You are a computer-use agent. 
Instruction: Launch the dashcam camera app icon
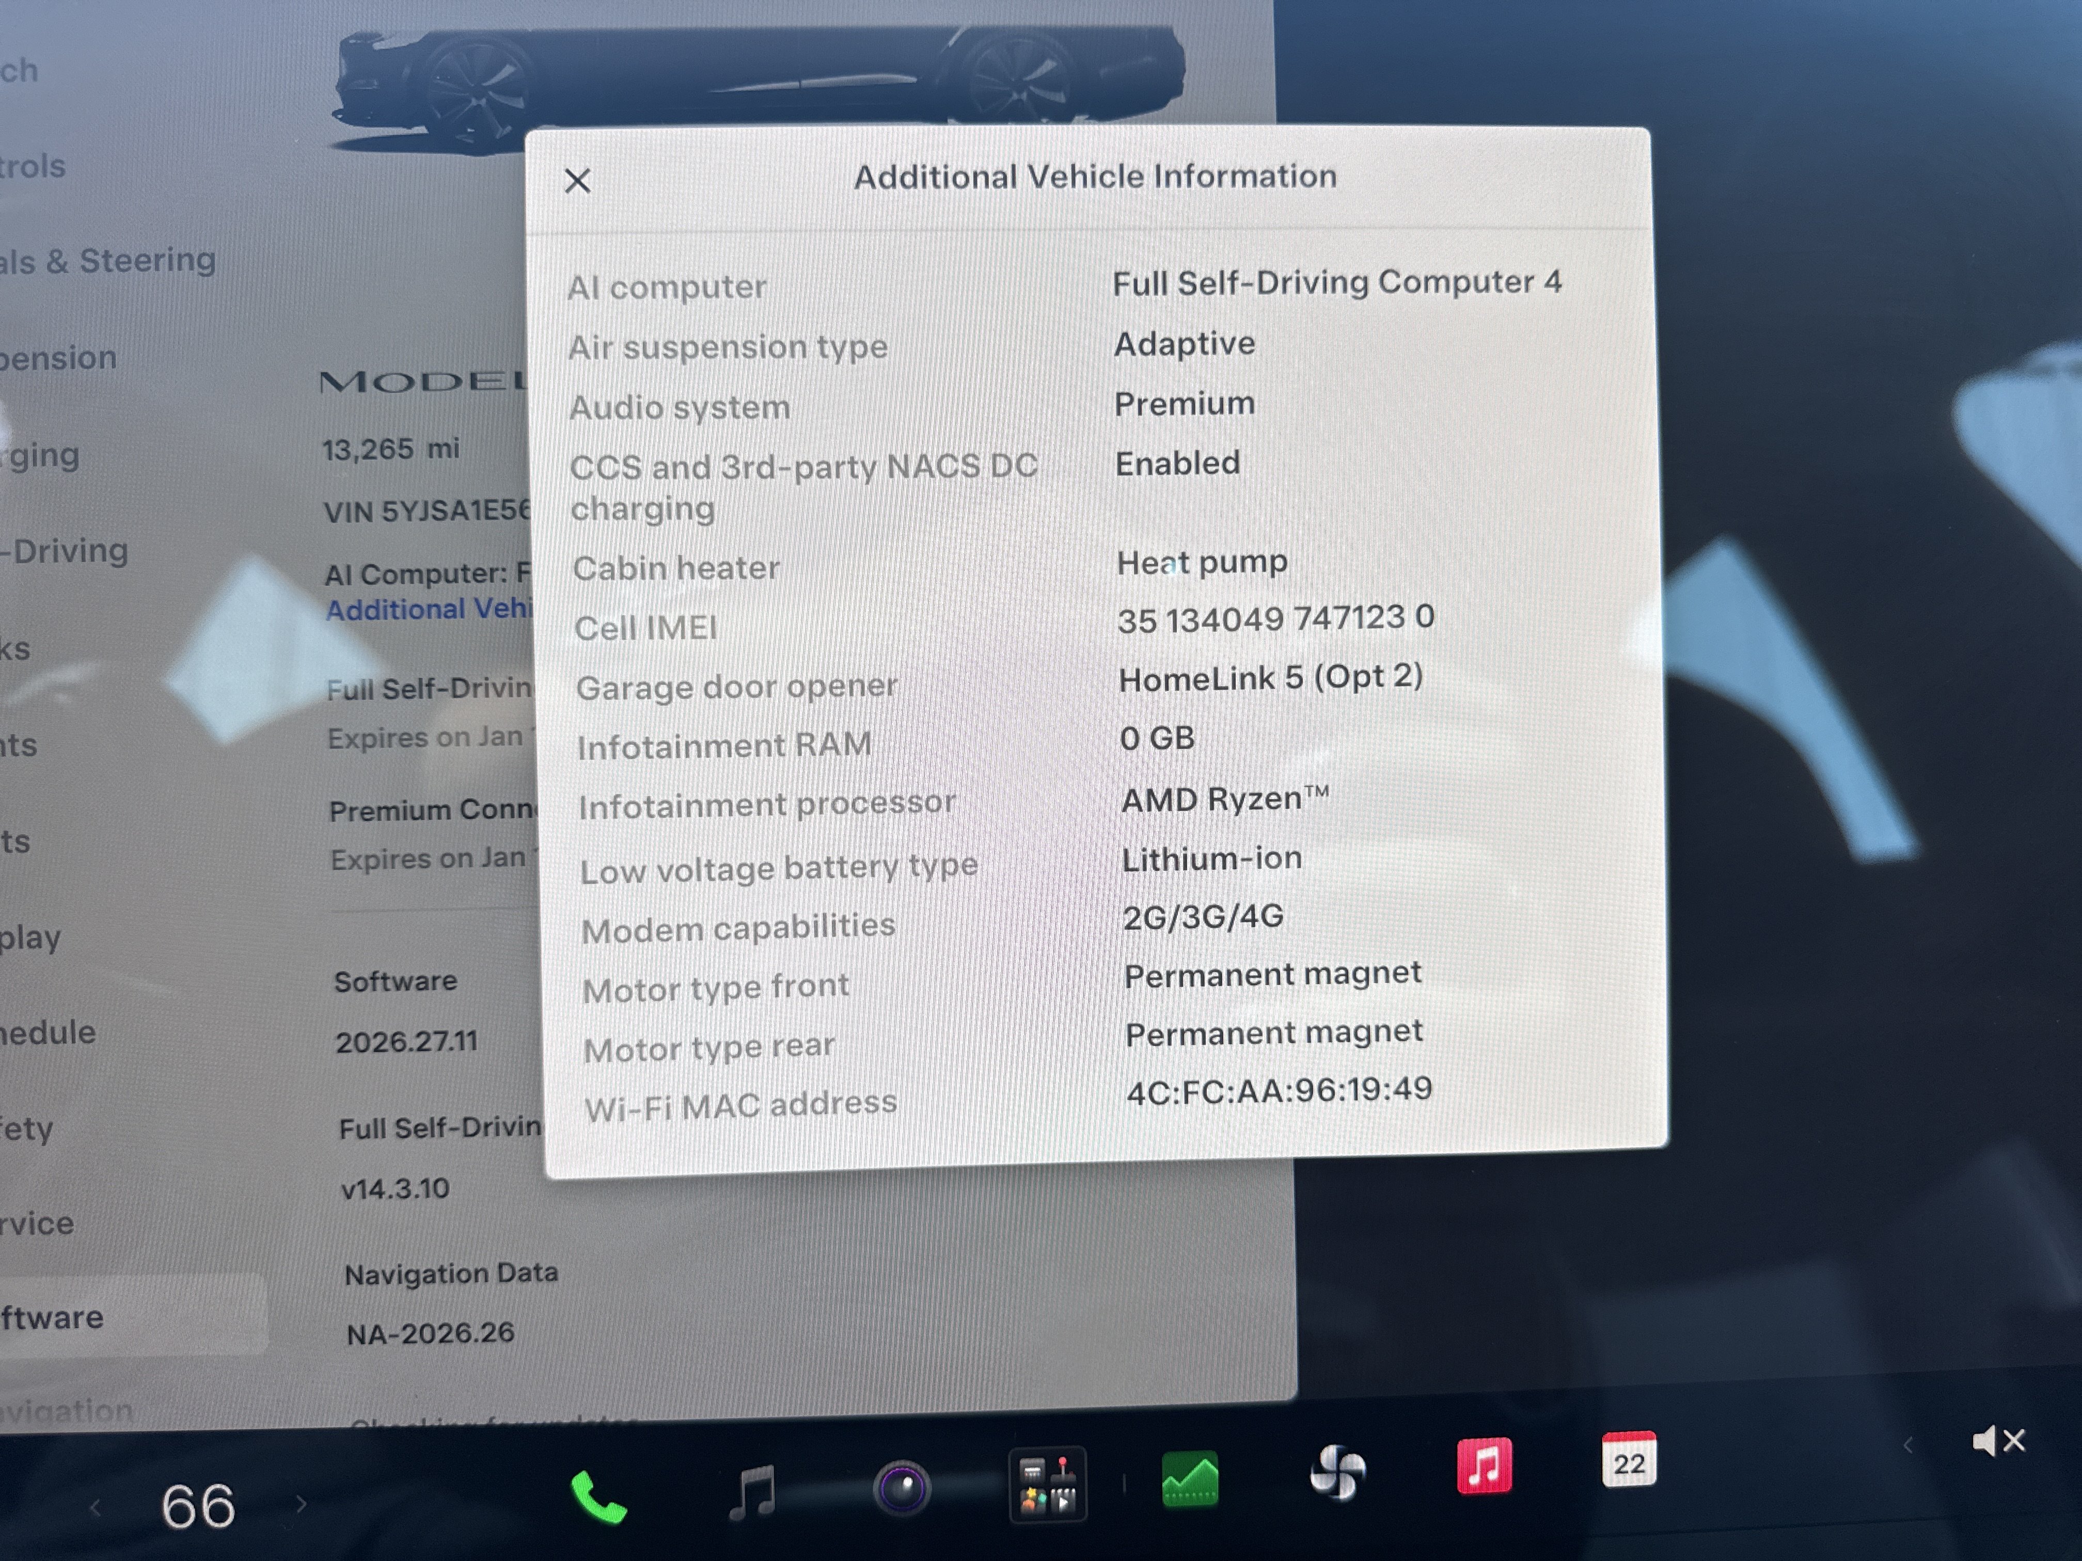click(x=902, y=1488)
